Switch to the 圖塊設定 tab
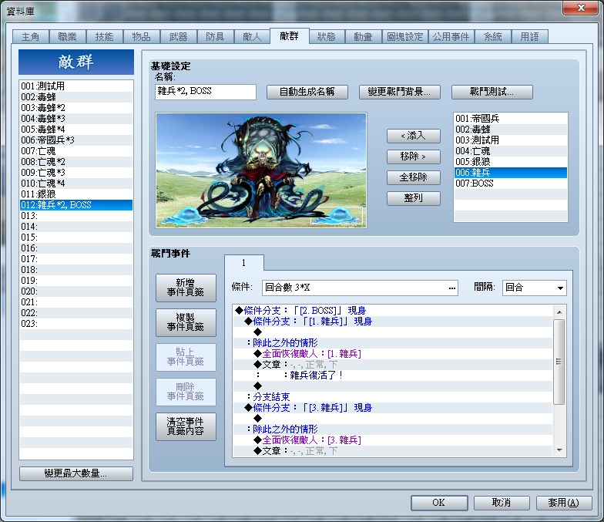The height and width of the screenshot is (522, 604). tap(405, 37)
